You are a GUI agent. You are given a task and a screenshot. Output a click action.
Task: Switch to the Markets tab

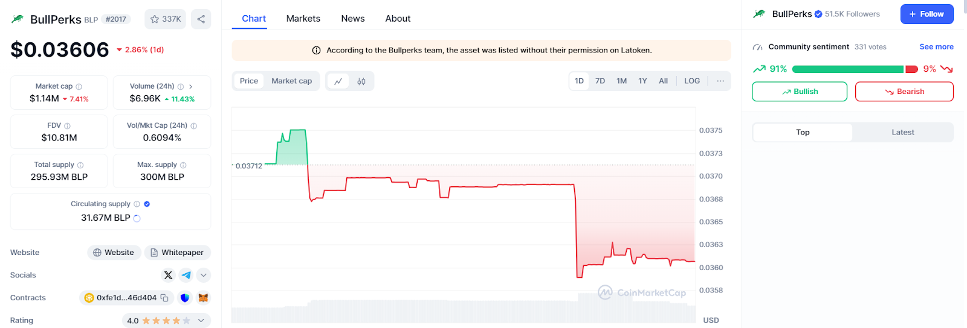coord(303,19)
